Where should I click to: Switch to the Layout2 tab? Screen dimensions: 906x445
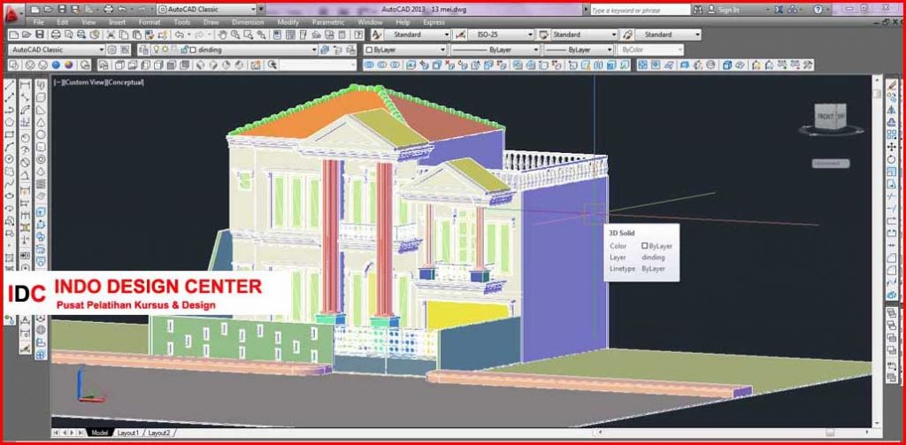click(159, 433)
